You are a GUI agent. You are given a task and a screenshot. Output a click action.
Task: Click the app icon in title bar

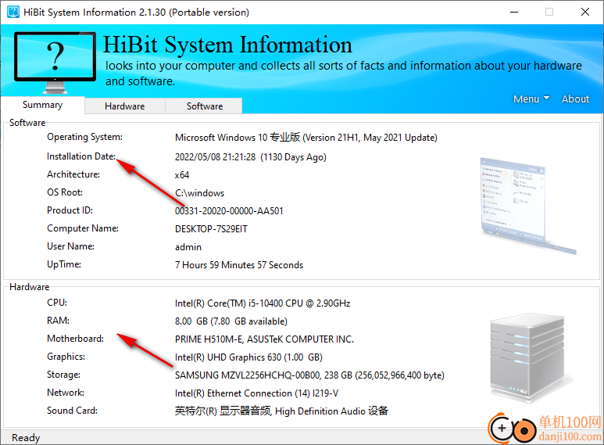coord(13,12)
